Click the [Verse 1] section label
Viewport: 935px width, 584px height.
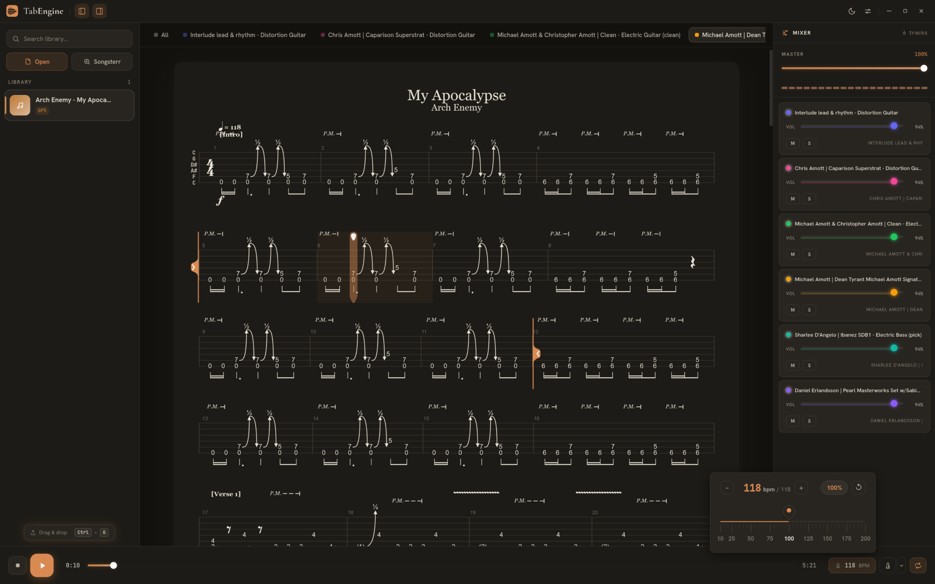click(x=226, y=494)
